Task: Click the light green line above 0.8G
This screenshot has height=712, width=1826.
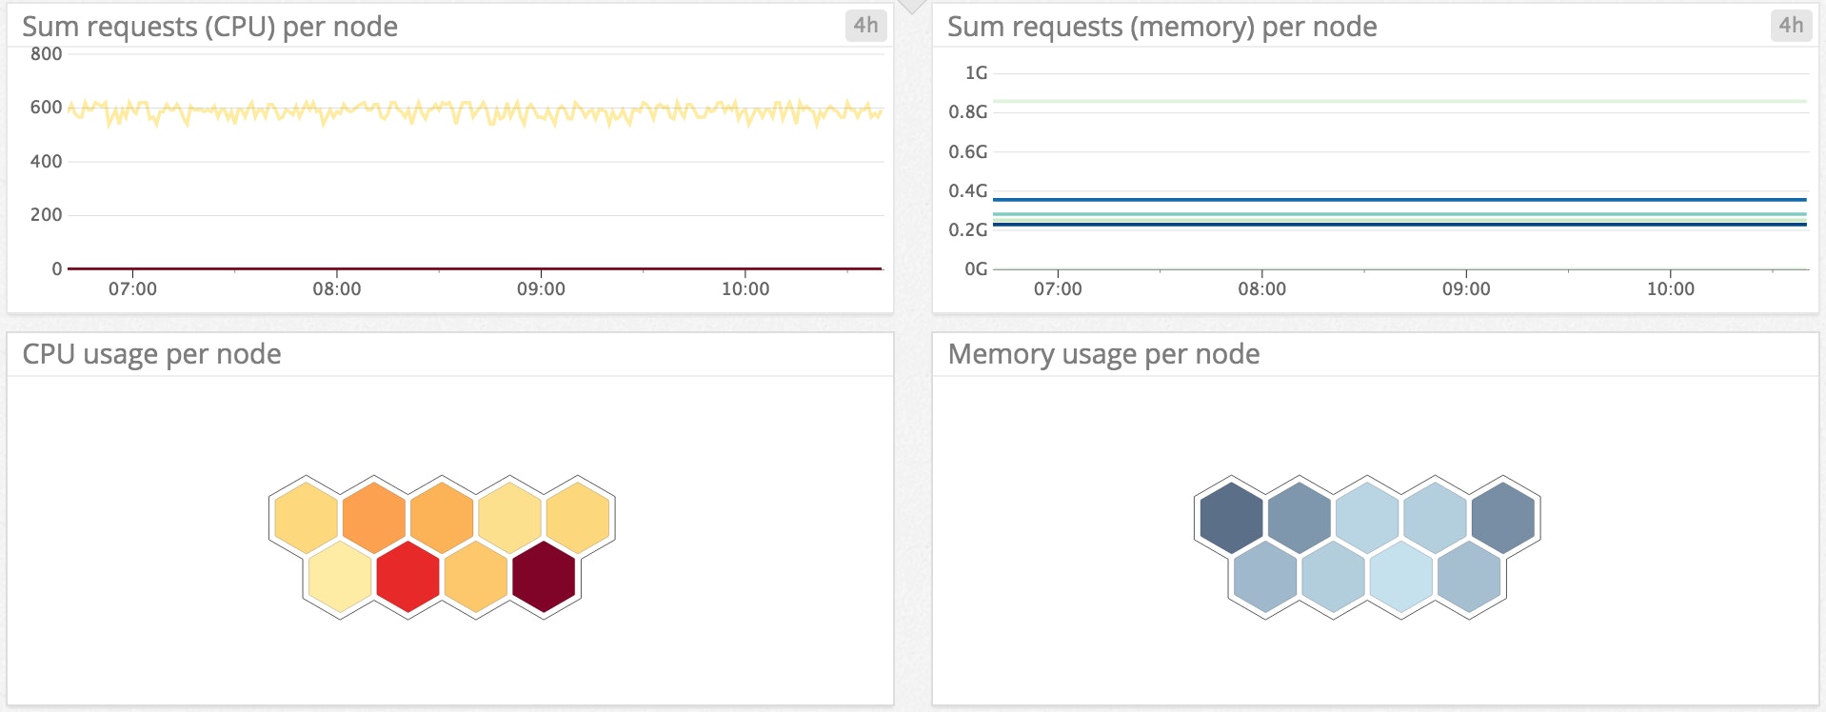Action: coord(1399,101)
